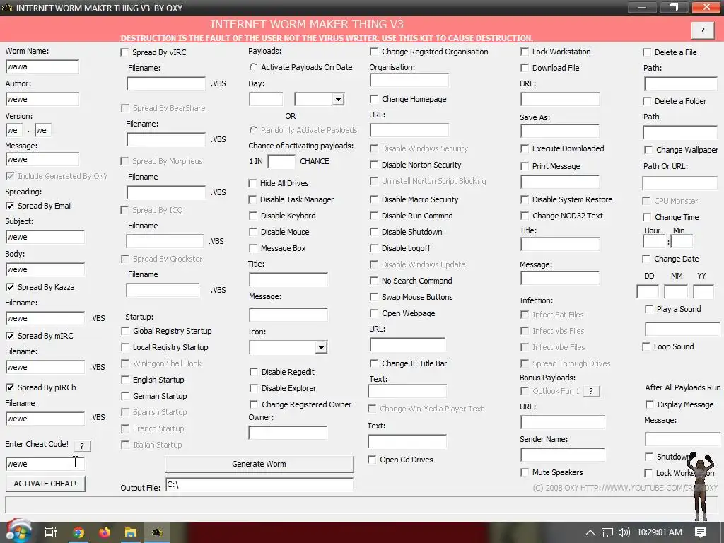Click the application icon in the title bar
The width and height of the screenshot is (724, 543).
coord(7,8)
